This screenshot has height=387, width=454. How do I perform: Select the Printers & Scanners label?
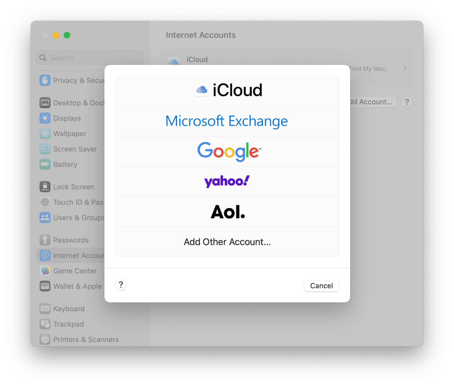point(86,340)
